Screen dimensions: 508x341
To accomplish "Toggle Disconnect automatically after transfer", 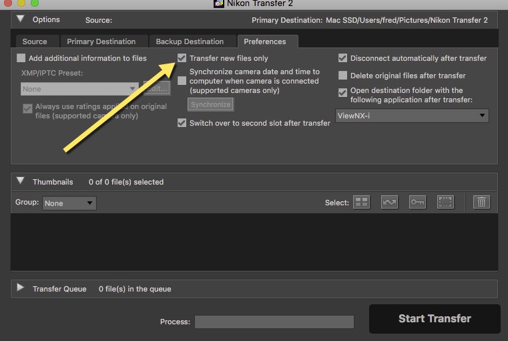I will pyautogui.click(x=343, y=58).
